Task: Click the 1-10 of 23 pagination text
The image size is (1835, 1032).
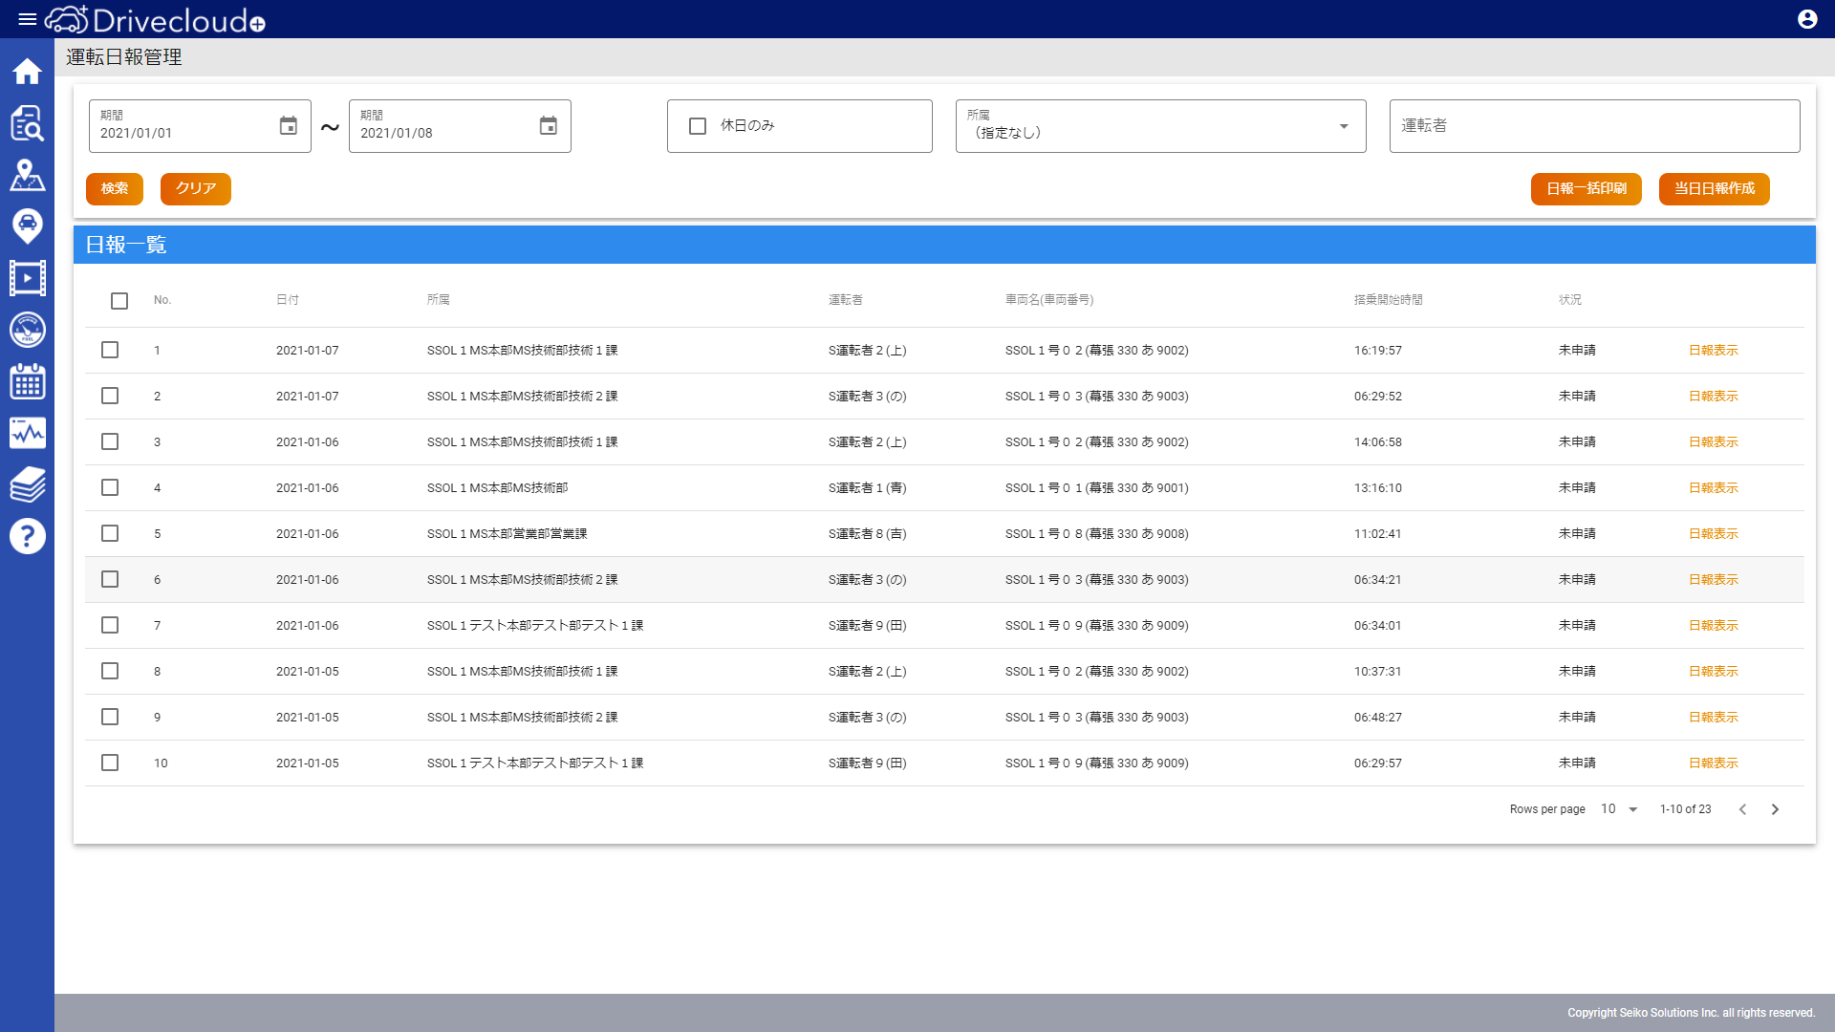Action: pyautogui.click(x=1686, y=809)
